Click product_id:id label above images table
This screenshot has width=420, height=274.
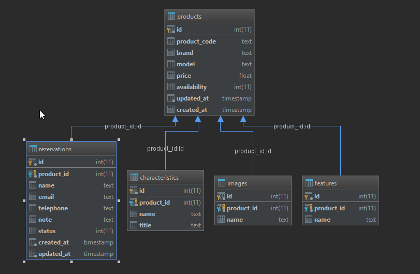253,151
